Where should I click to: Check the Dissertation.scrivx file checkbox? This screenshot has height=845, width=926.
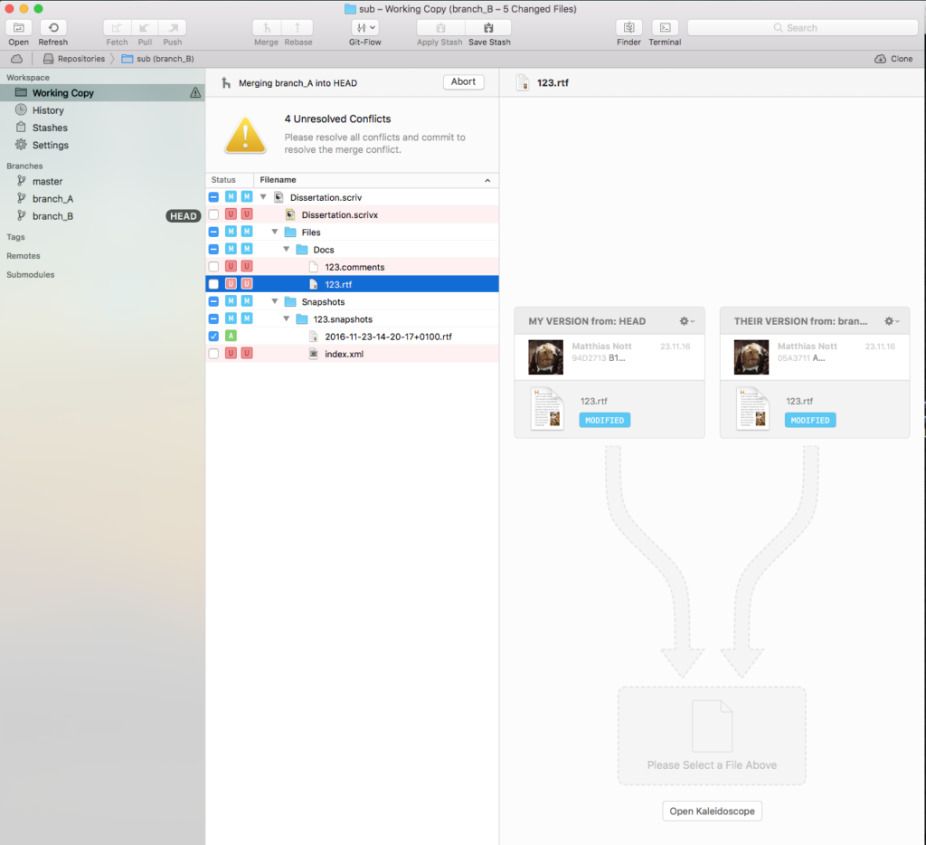213,214
